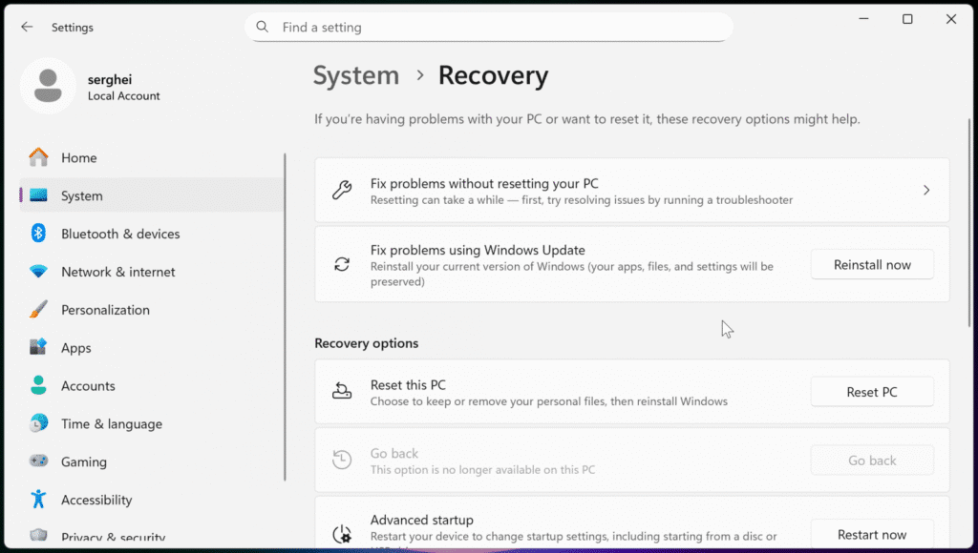The image size is (978, 553).
Task: Open Network & internet via the Wi-Fi icon
Action: pos(37,272)
